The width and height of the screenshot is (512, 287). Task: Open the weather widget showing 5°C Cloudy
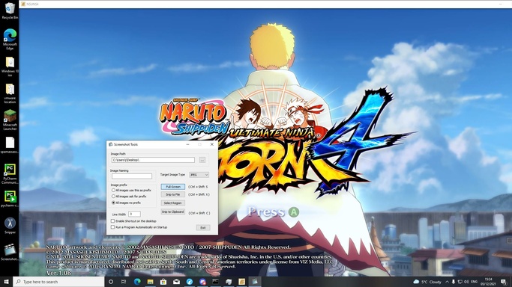pyautogui.click(x=427, y=282)
